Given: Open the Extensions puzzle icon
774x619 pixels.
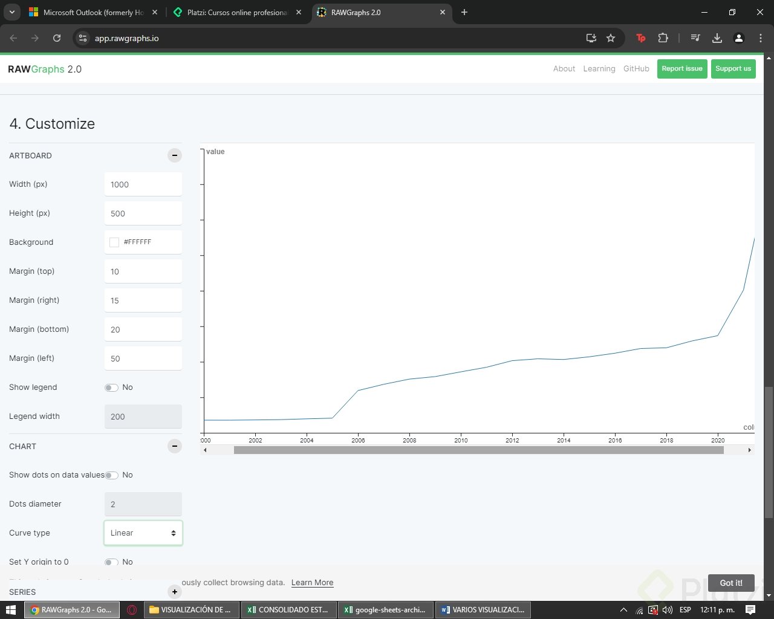Looking at the screenshot, I should [x=663, y=38].
